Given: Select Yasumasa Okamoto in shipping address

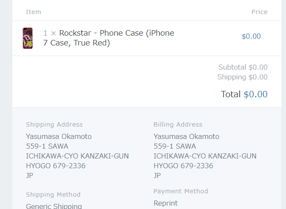Looking at the screenshot, I should click(x=59, y=136).
